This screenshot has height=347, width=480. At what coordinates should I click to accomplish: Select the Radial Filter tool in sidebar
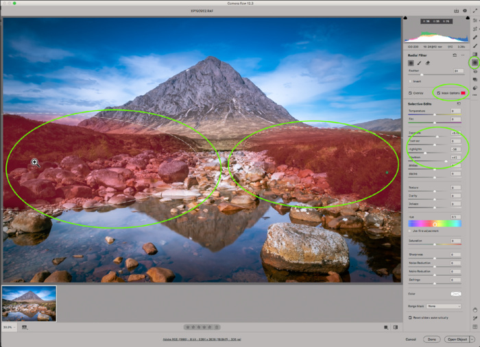(x=474, y=62)
